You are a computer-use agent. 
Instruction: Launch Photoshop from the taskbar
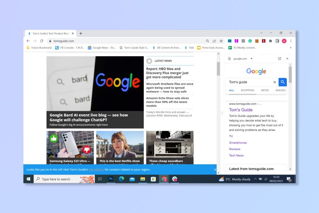point(111,179)
